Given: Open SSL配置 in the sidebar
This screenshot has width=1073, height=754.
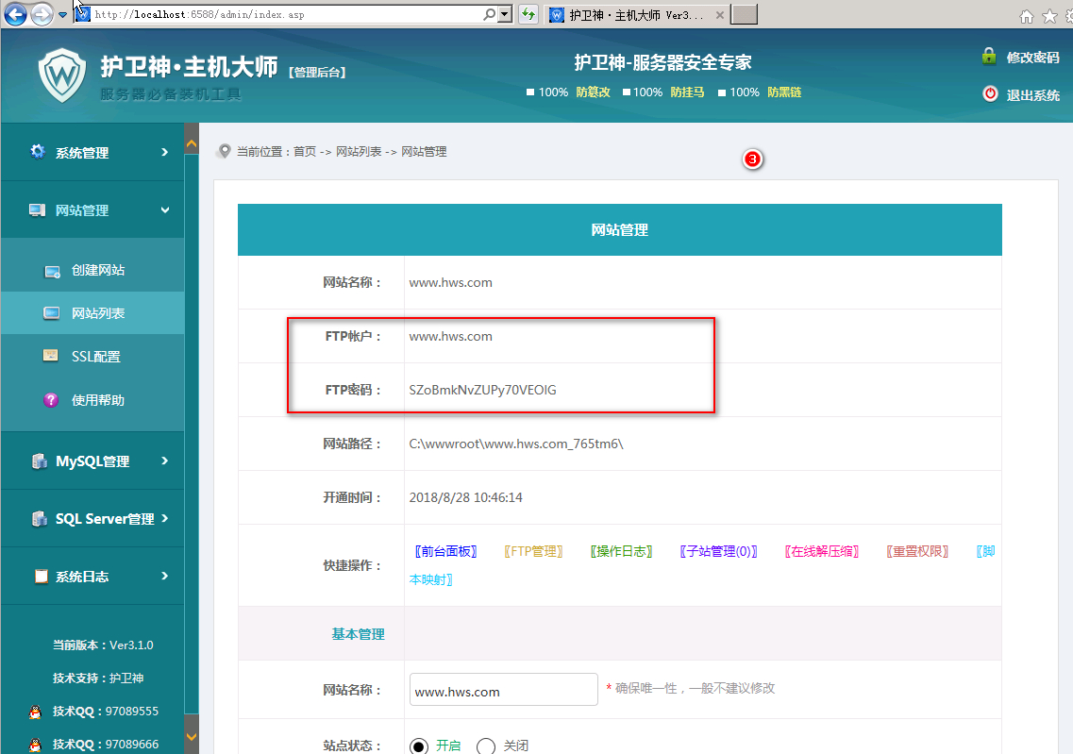Looking at the screenshot, I should [95, 357].
